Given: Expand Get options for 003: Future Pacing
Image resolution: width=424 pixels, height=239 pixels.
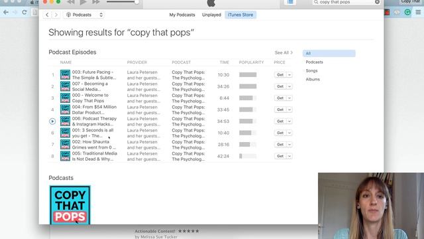Looking at the screenshot, I should tap(290, 75).
